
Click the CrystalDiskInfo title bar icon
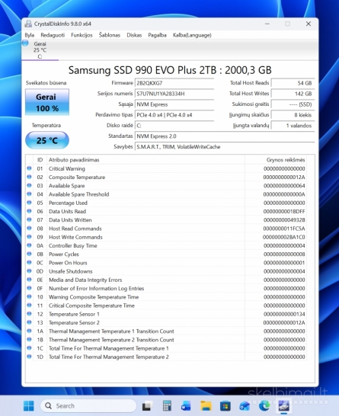tap(28, 24)
